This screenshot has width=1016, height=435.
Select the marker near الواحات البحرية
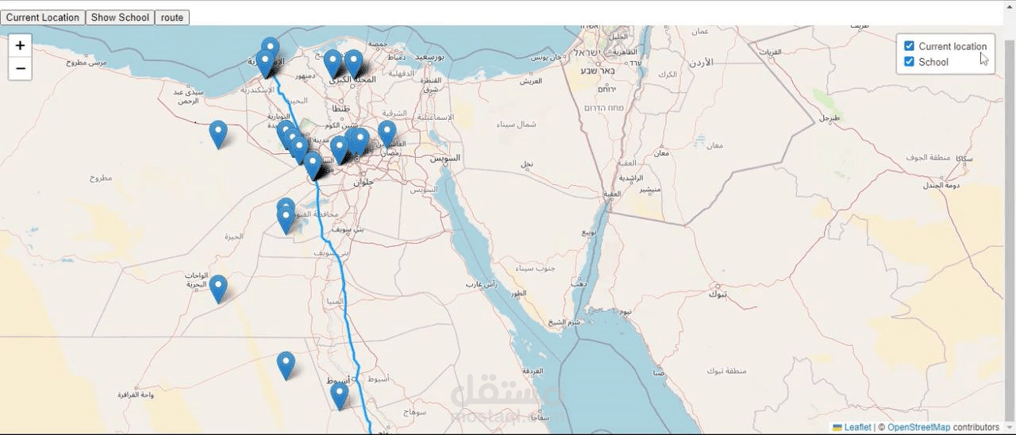point(217,289)
